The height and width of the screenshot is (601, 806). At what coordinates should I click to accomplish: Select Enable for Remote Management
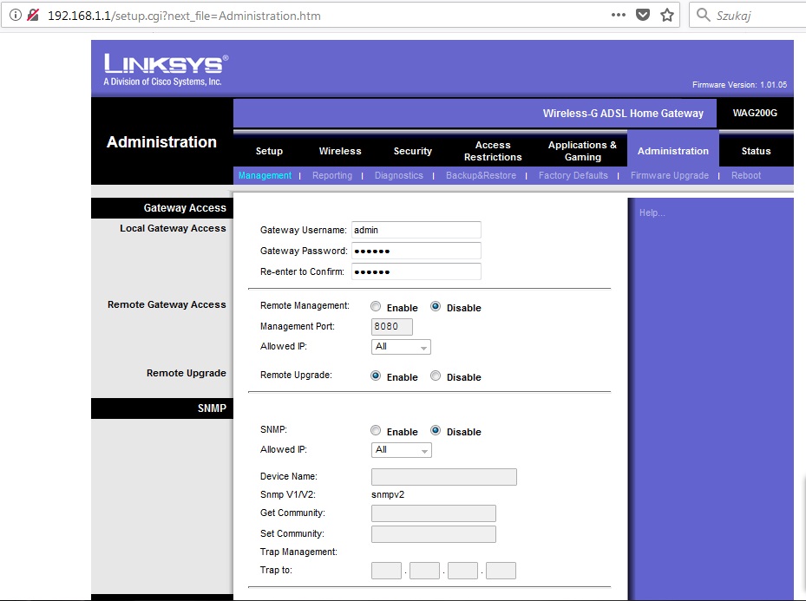click(376, 307)
